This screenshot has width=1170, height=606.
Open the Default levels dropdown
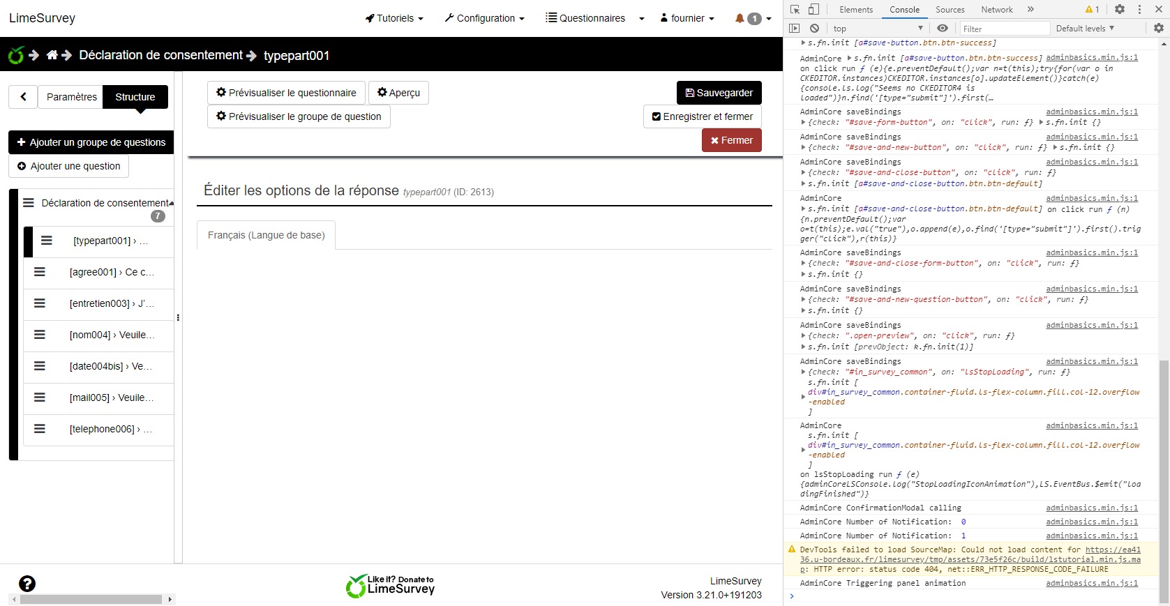[1085, 28]
